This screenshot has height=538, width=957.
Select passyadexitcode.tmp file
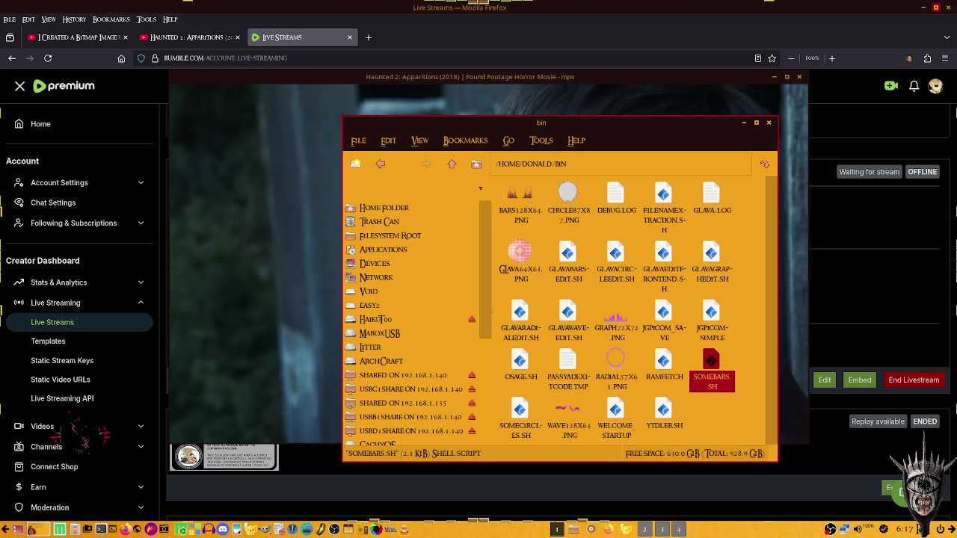pos(568,371)
